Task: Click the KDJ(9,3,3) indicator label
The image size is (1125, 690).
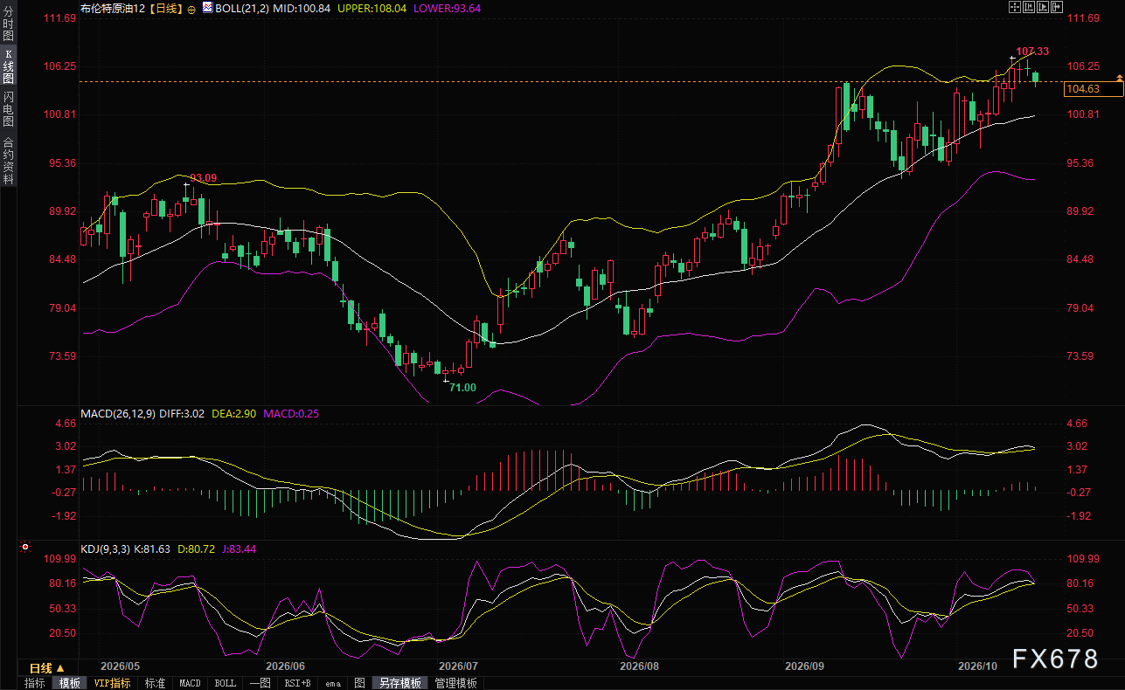Action: click(x=105, y=549)
